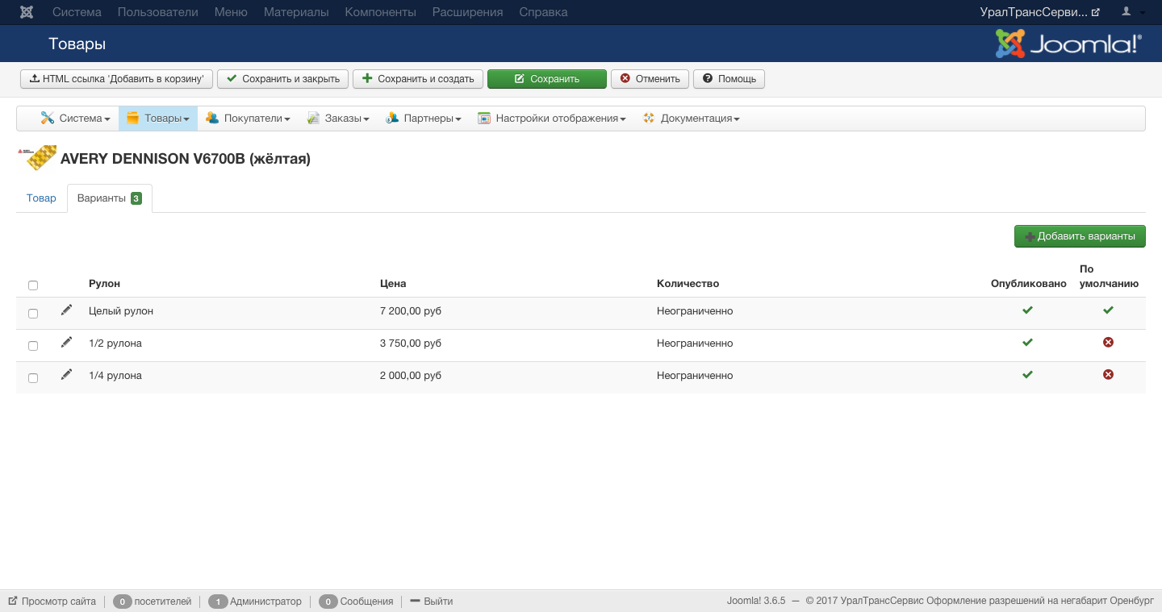Click the price 3 750,00 руб
The image size is (1162, 612).
pos(411,343)
